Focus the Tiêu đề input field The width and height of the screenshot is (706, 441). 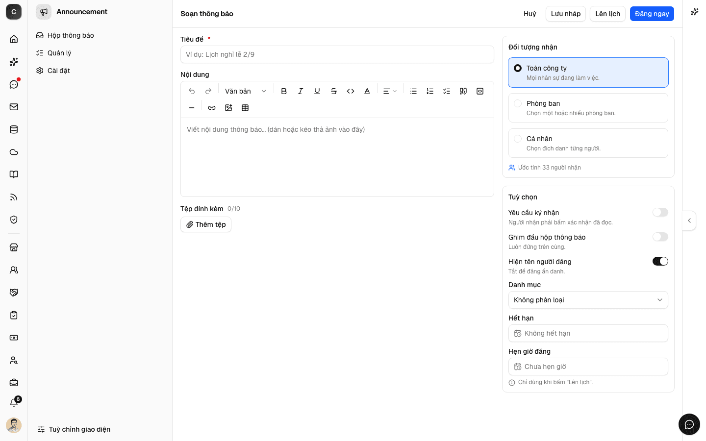pyautogui.click(x=337, y=54)
